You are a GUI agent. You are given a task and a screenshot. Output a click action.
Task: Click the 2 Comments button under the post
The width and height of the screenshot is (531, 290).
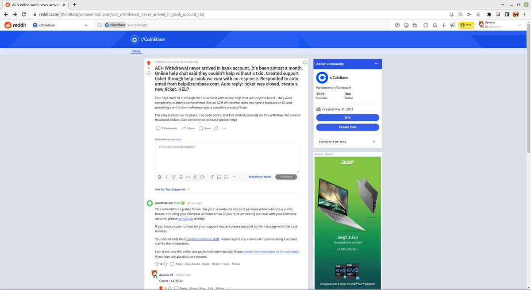[167, 128]
